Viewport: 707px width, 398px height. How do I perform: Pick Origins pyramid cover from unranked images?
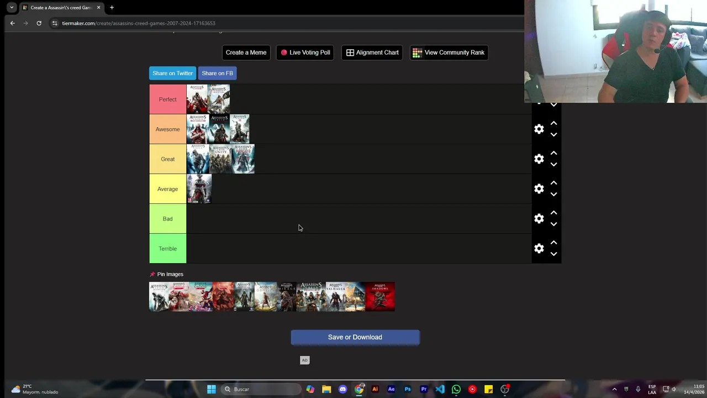point(355,297)
